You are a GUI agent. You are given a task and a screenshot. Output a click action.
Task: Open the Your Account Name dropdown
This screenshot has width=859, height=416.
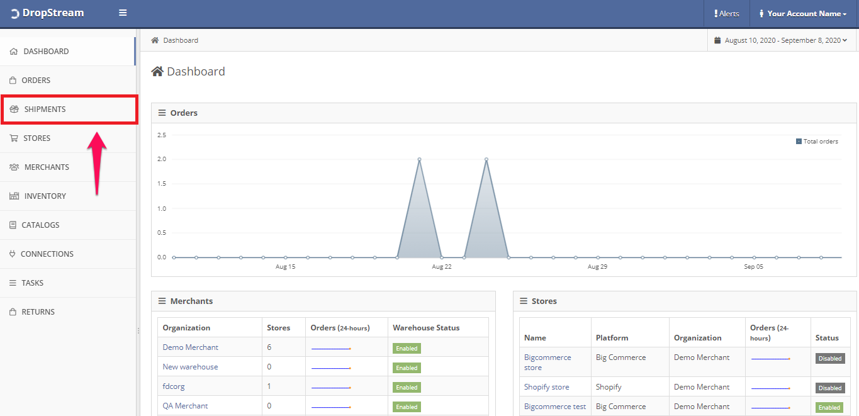tap(803, 14)
